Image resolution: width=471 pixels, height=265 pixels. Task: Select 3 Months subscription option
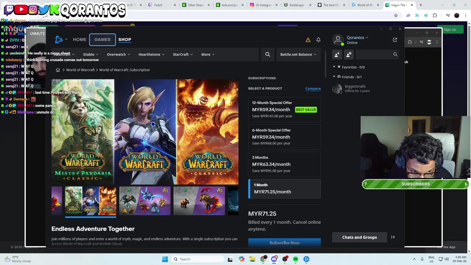coord(284,164)
